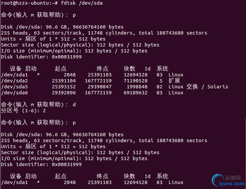Viewport: 246px width, 189px height.
Task: Click block count 71190528 for sda2
Action: point(136,81)
